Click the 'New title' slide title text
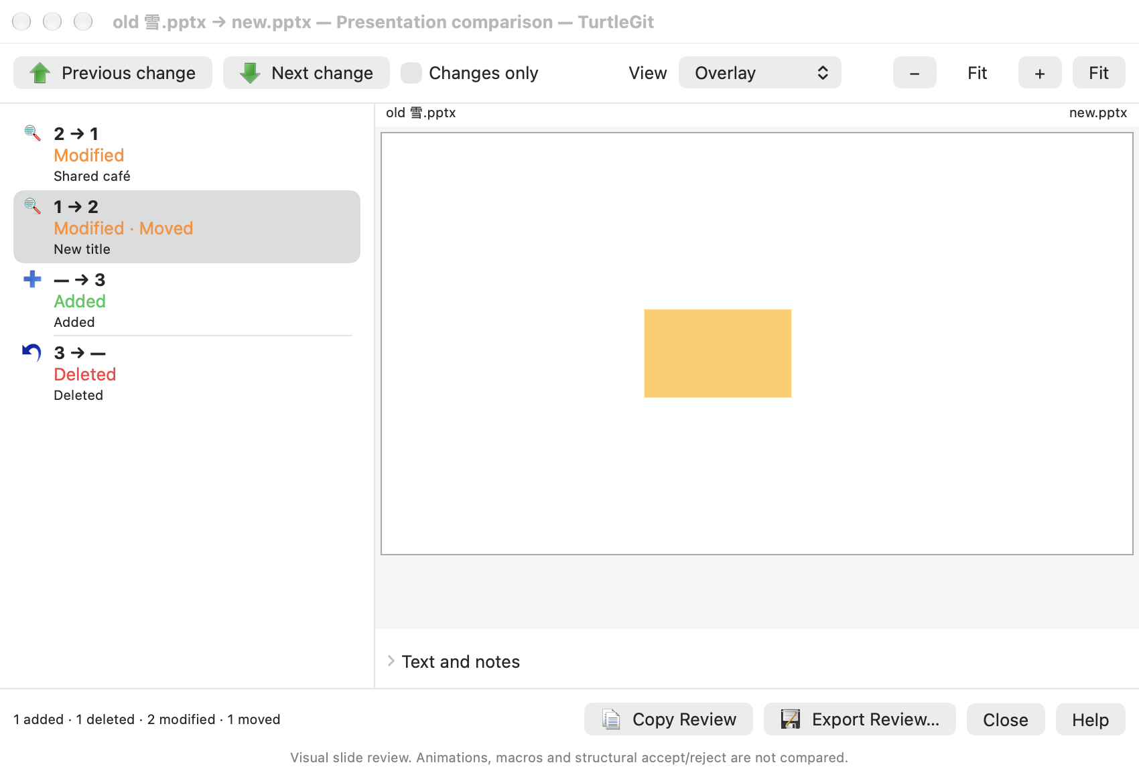Screen dimensions: 1139x777 click(x=82, y=249)
